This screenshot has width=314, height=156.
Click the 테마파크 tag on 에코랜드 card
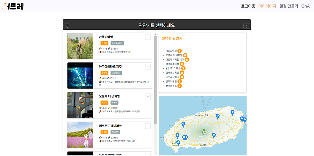pos(115,132)
